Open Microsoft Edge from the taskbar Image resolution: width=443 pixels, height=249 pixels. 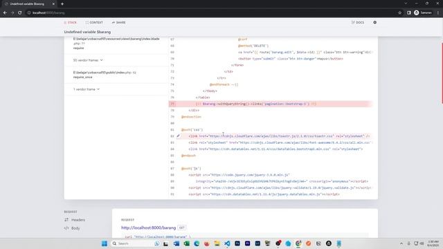[197, 243]
